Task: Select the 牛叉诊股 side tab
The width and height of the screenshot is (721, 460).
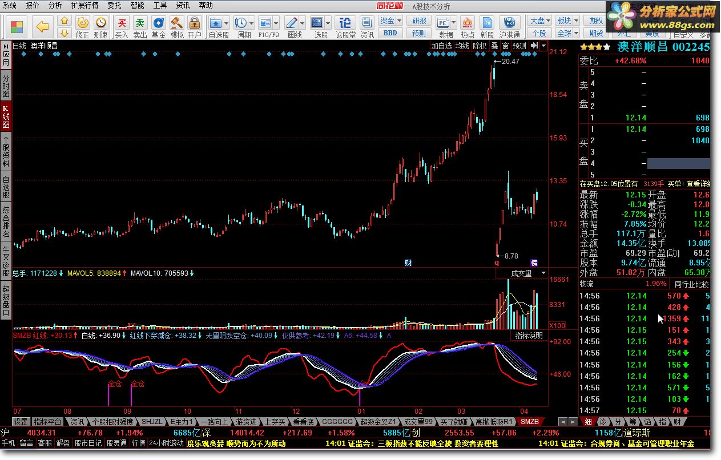Action: point(6,261)
